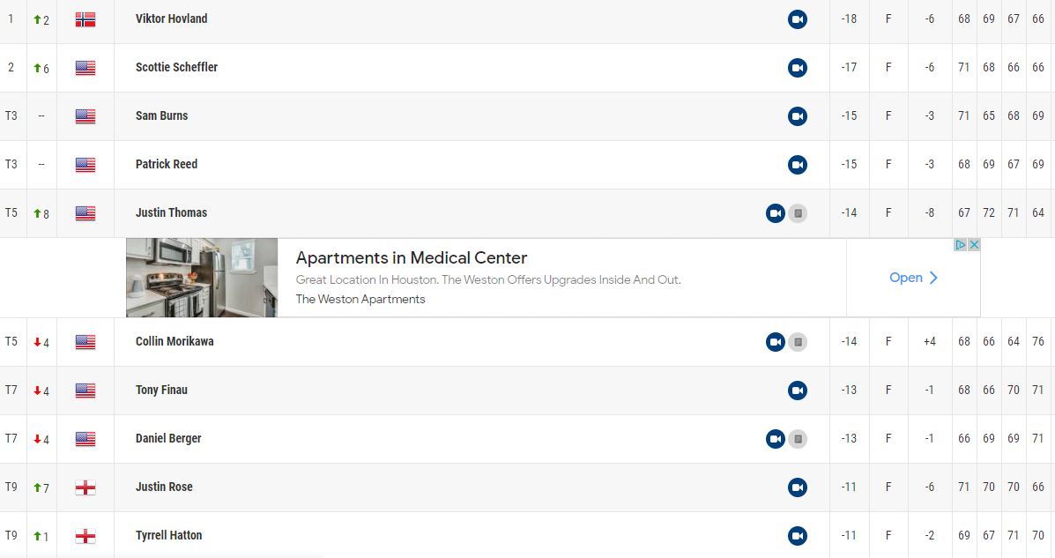The width and height of the screenshot is (1055, 558).
Task: Click Viktor Hovland's video camera icon
Action: (797, 19)
